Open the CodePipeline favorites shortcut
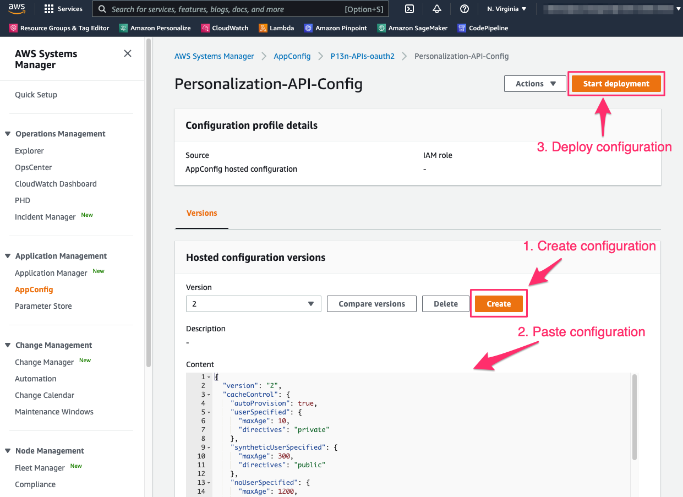683x497 pixels. (x=483, y=28)
